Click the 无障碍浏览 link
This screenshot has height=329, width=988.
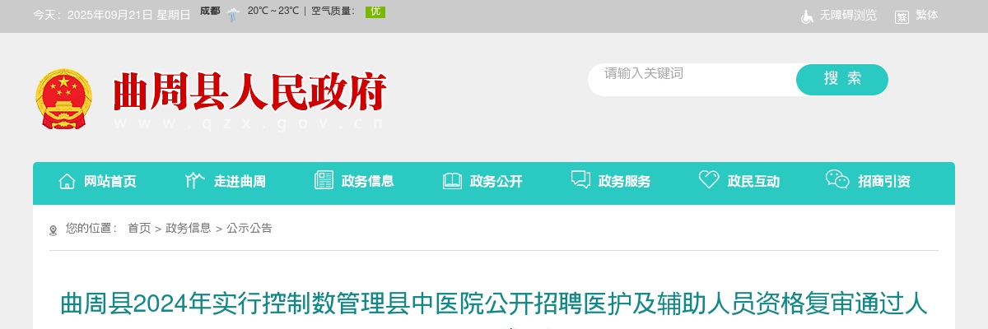[848, 16]
